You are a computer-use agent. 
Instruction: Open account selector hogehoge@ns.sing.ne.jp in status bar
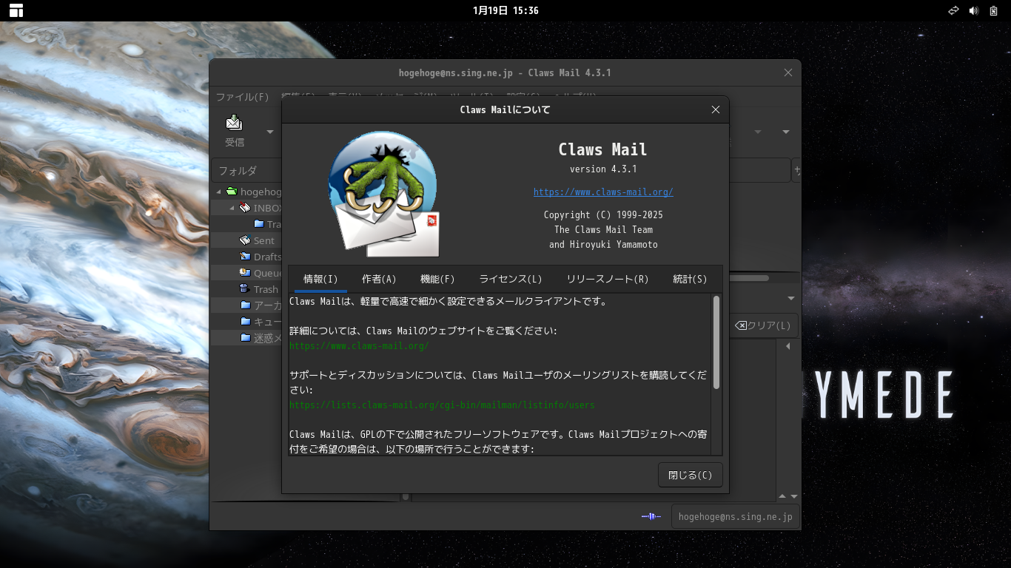(735, 516)
